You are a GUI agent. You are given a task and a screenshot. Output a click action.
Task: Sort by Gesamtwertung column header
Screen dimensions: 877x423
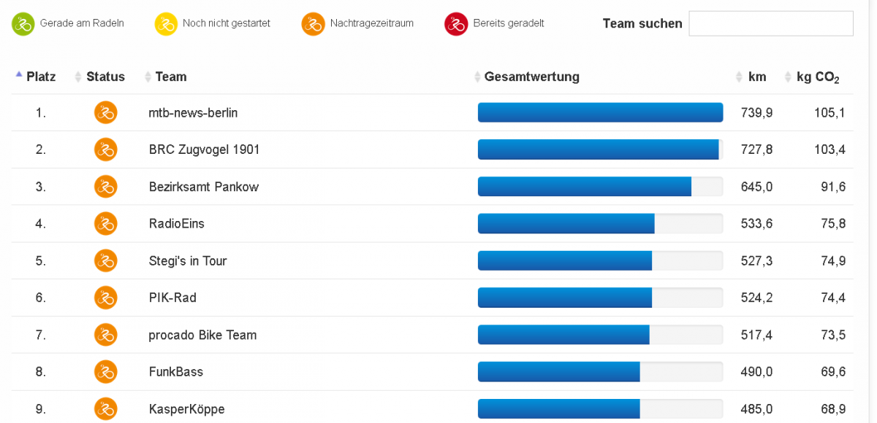click(531, 77)
